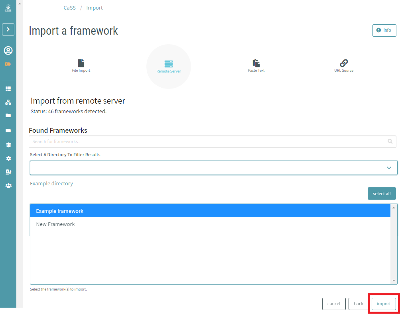This screenshot has height=326, width=400.
Task: Click the Import breadcrumb link
Action: 95,8
